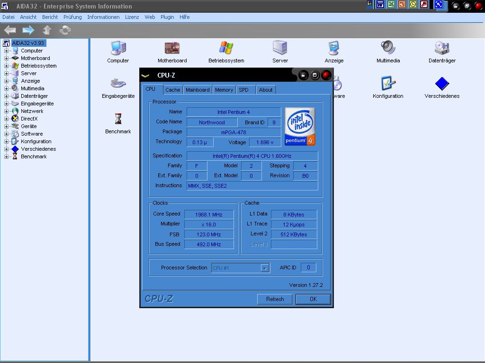
Task: Open the Motherboard category icon in main panel
Action: point(172,48)
